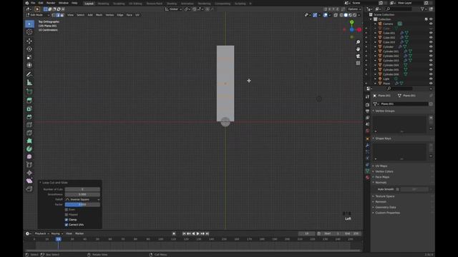Viewport: 458px width, 257px height.
Task: Enable the Flipped checkbox
Action: pos(67,214)
